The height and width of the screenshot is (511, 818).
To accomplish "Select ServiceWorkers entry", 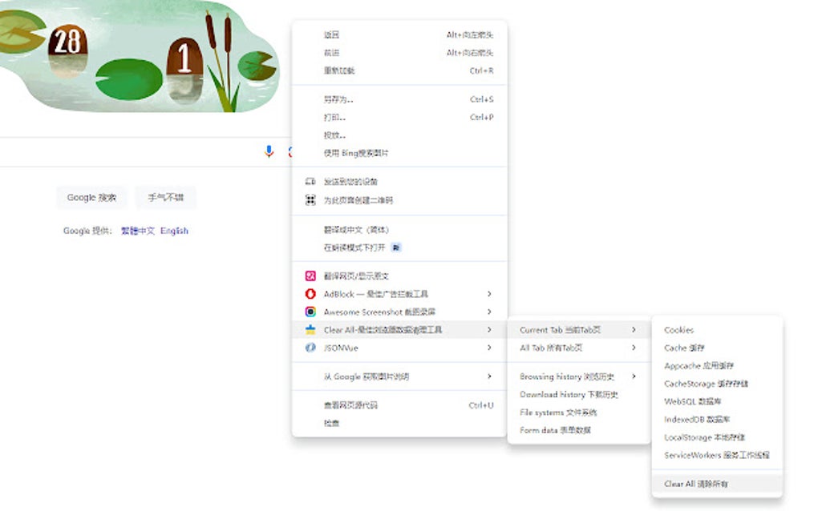I will (717, 455).
